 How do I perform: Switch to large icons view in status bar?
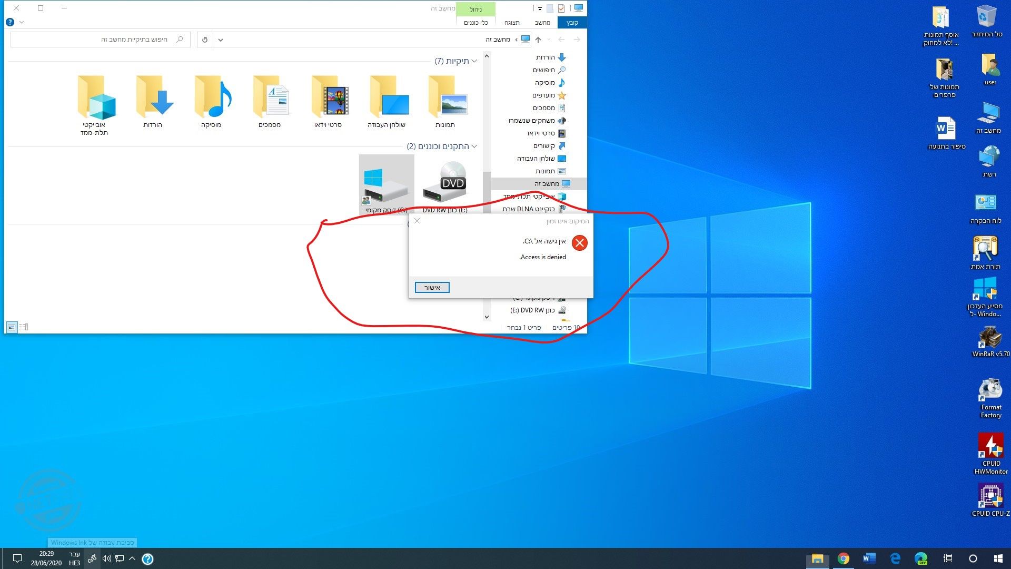[x=12, y=327]
